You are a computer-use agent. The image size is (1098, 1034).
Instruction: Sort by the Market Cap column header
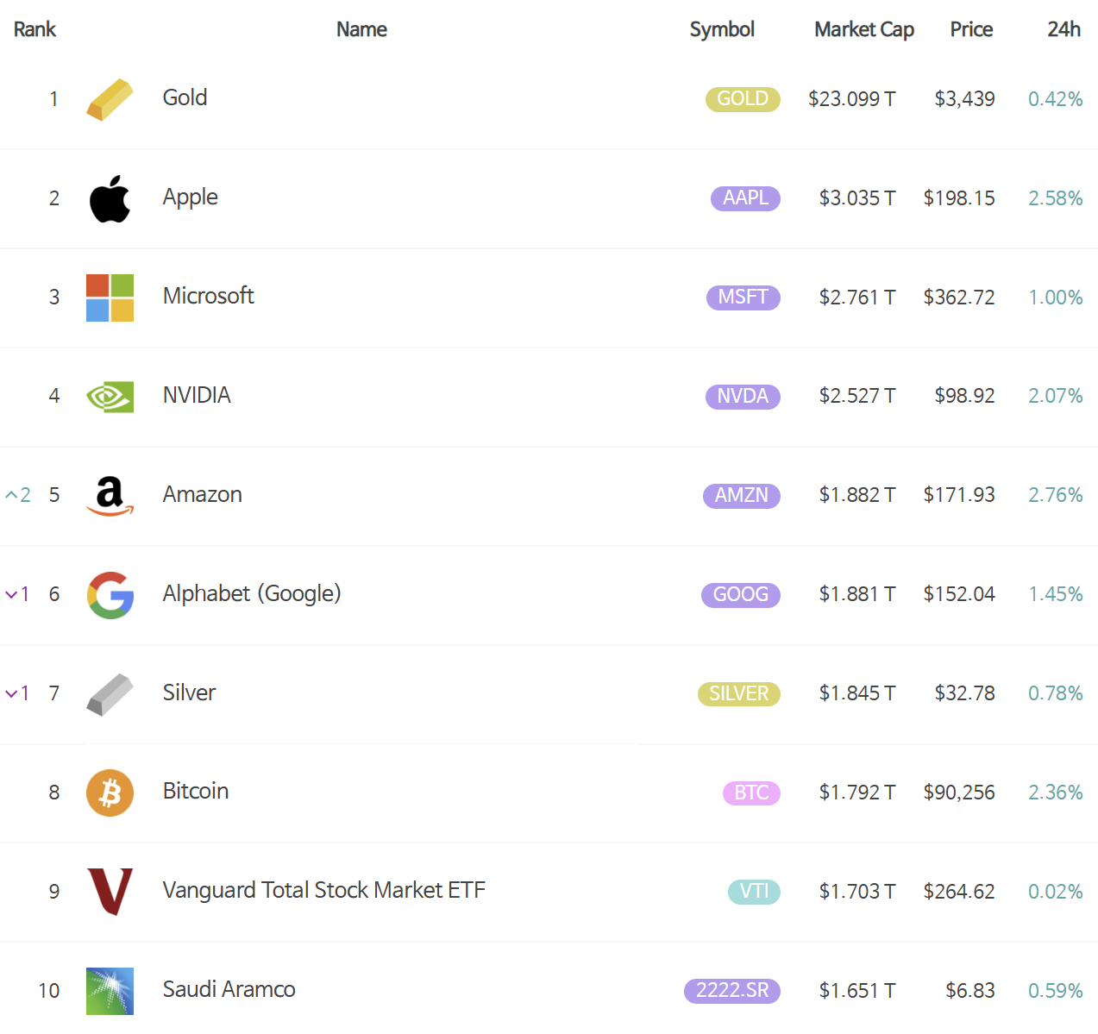tap(863, 28)
